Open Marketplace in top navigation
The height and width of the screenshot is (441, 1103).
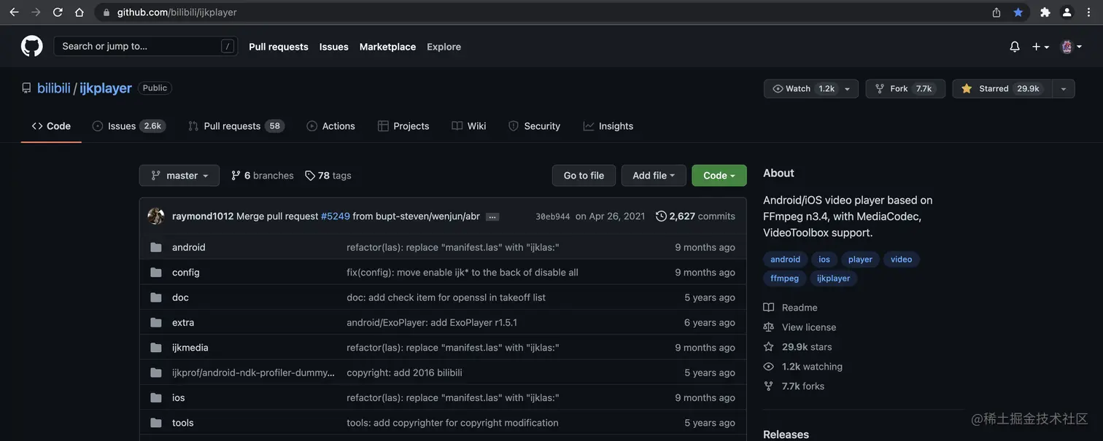tap(387, 47)
